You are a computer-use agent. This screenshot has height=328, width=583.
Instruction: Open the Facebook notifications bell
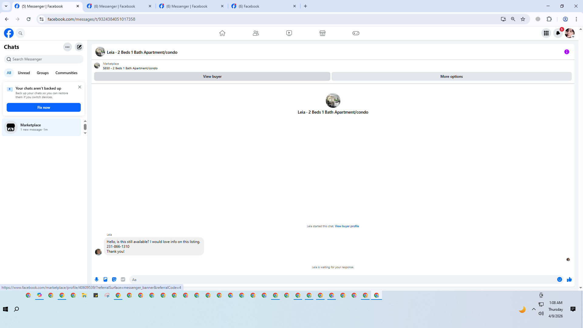click(x=558, y=33)
